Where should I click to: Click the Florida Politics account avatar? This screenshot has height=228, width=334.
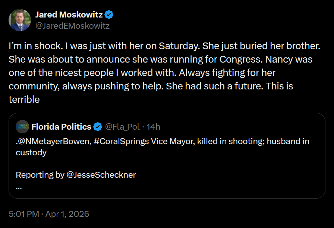22,127
